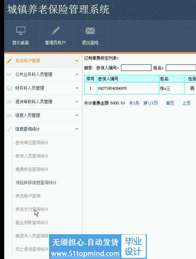Viewport: 196px width, 259px height.
Task: Go to 首页 pagination link
Action: pyautogui.click(x=170, y=103)
